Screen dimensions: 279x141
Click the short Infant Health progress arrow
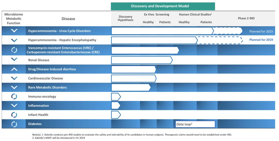click(x=116, y=115)
